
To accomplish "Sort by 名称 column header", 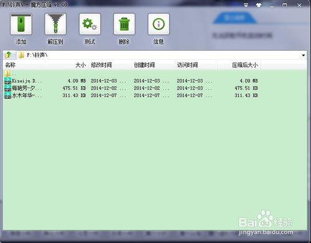I will [x=24, y=65].
